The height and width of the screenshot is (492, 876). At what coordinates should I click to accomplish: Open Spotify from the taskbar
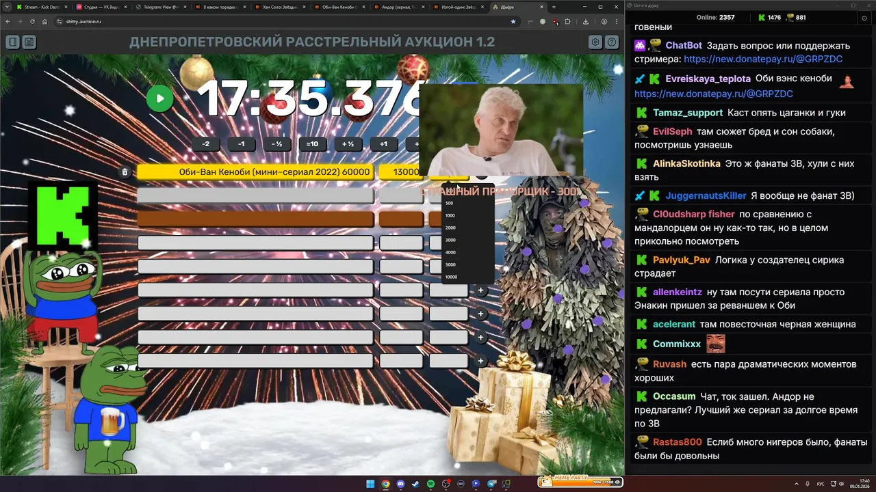point(430,484)
